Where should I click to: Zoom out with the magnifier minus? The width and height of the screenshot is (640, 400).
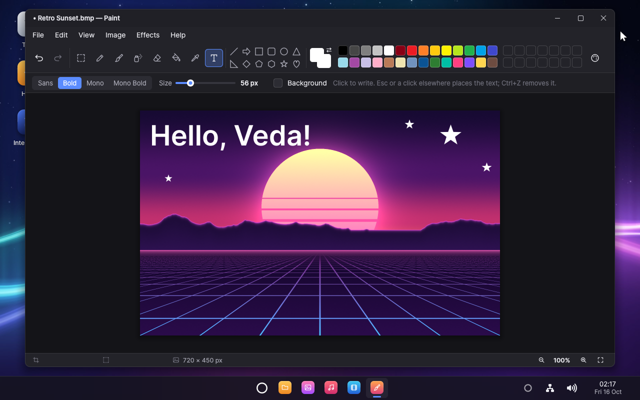541,360
